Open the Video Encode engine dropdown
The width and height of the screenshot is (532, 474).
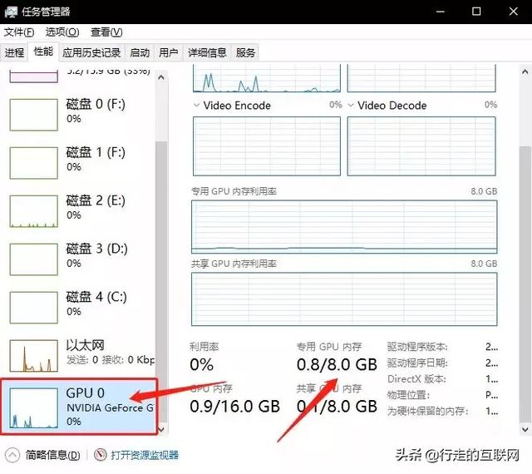(x=196, y=106)
